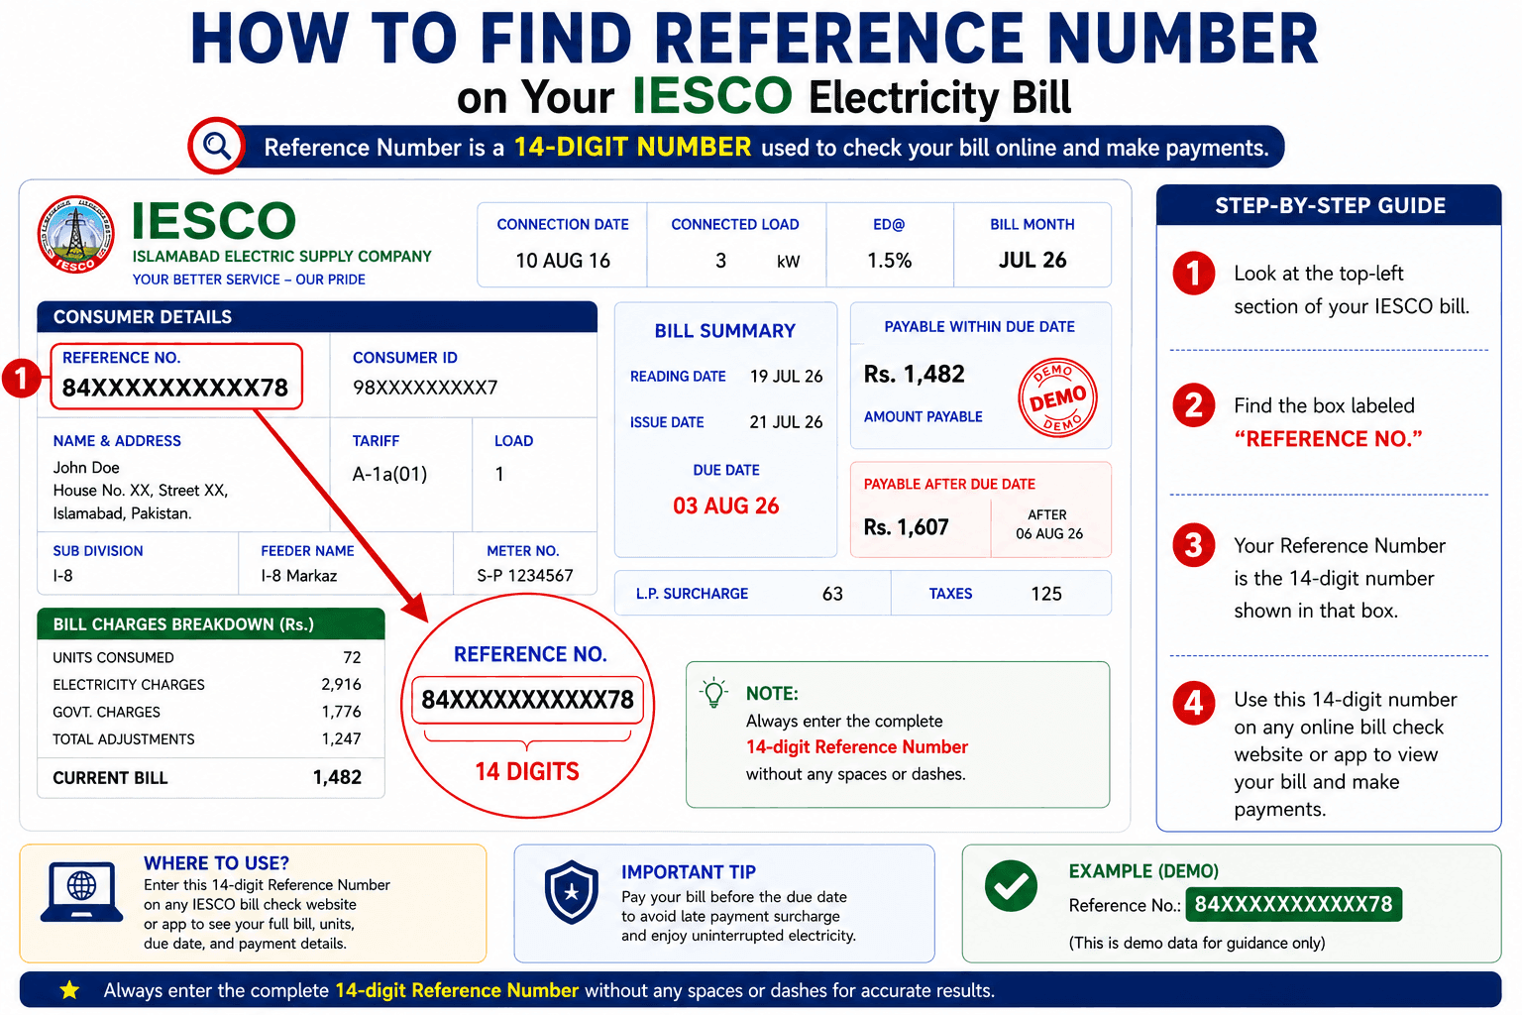Click the "BILL SUMMARY" heading

tap(725, 331)
